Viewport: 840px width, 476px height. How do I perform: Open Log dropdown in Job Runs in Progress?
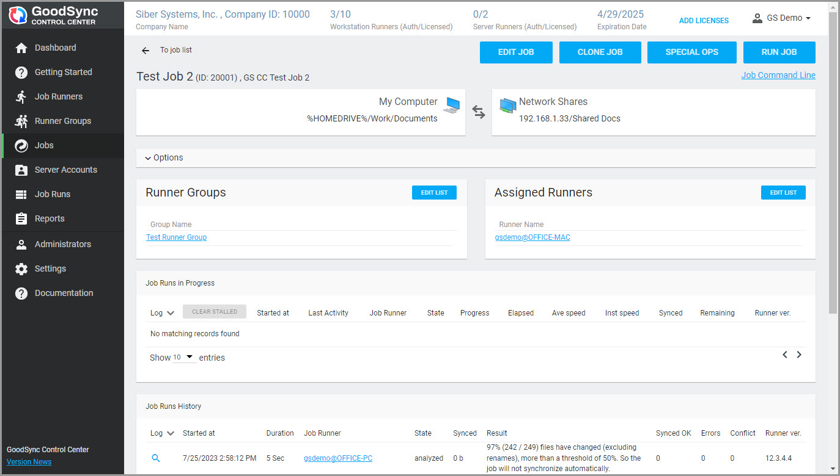163,312
